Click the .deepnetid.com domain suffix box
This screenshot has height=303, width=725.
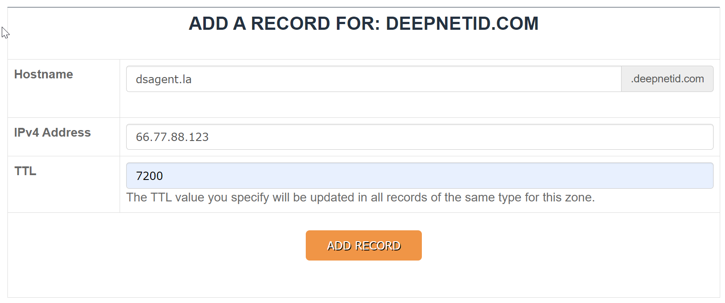click(667, 79)
